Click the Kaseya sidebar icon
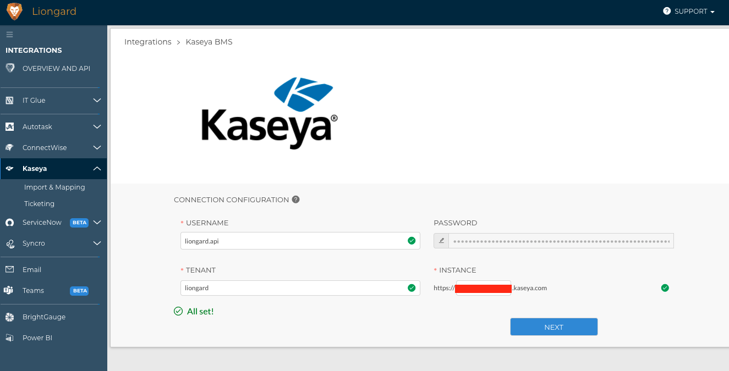Image resolution: width=729 pixels, height=371 pixels. tap(9, 169)
